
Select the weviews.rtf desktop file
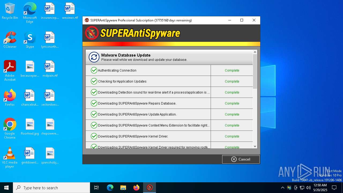(x=70, y=11)
